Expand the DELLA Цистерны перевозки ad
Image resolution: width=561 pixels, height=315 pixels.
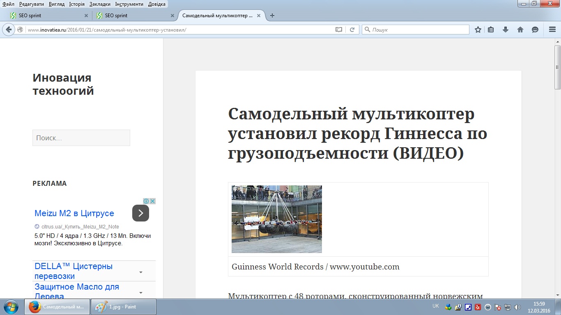coord(141,272)
